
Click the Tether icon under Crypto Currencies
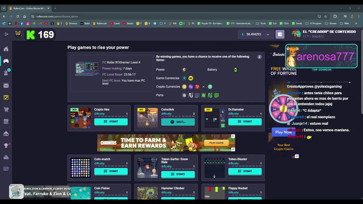(x=210, y=87)
